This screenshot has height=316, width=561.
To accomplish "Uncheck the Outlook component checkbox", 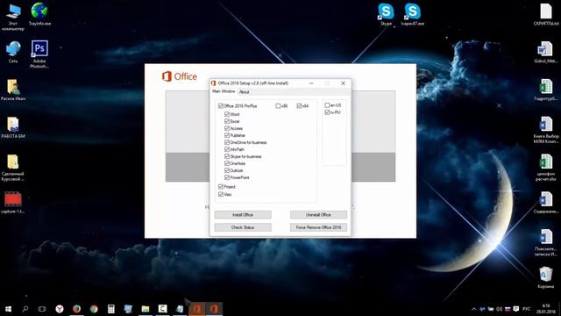I will 227,170.
